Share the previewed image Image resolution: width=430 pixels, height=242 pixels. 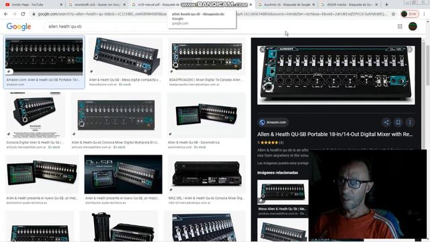[386, 122]
